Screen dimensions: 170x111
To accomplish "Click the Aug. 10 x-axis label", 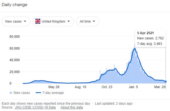I will [81, 87].
